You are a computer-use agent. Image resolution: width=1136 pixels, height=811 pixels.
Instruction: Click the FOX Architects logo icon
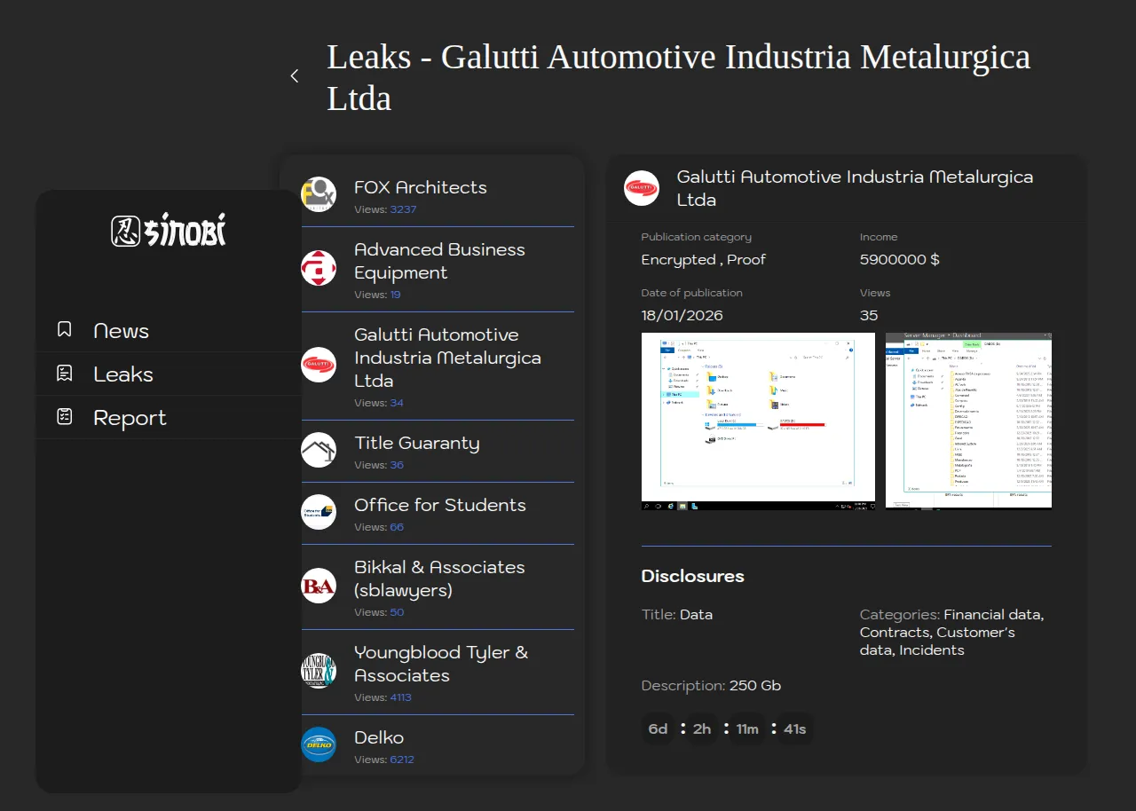tap(318, 194)
